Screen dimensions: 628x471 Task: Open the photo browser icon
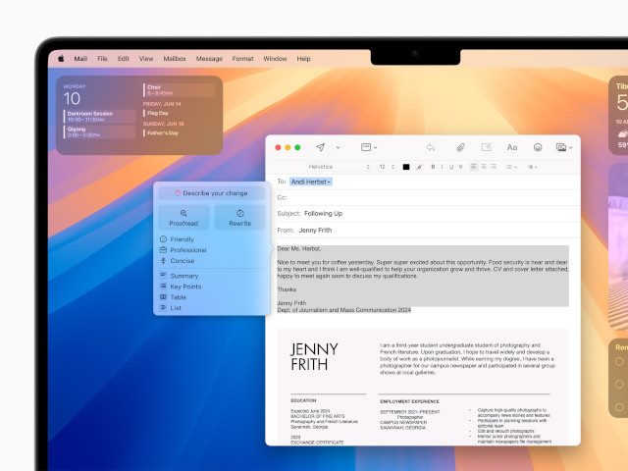[561, 147]
